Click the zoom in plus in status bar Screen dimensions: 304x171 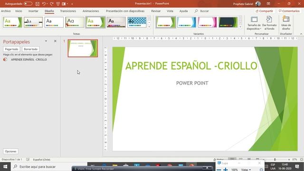pos(289,160)
